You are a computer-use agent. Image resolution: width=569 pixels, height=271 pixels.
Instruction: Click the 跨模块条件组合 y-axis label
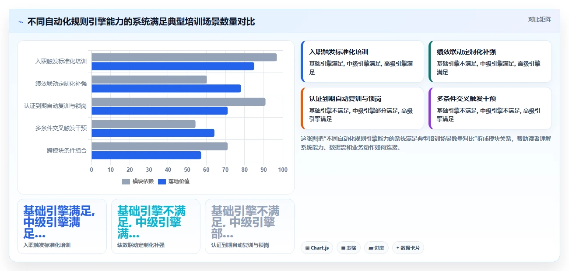[67, 150]
